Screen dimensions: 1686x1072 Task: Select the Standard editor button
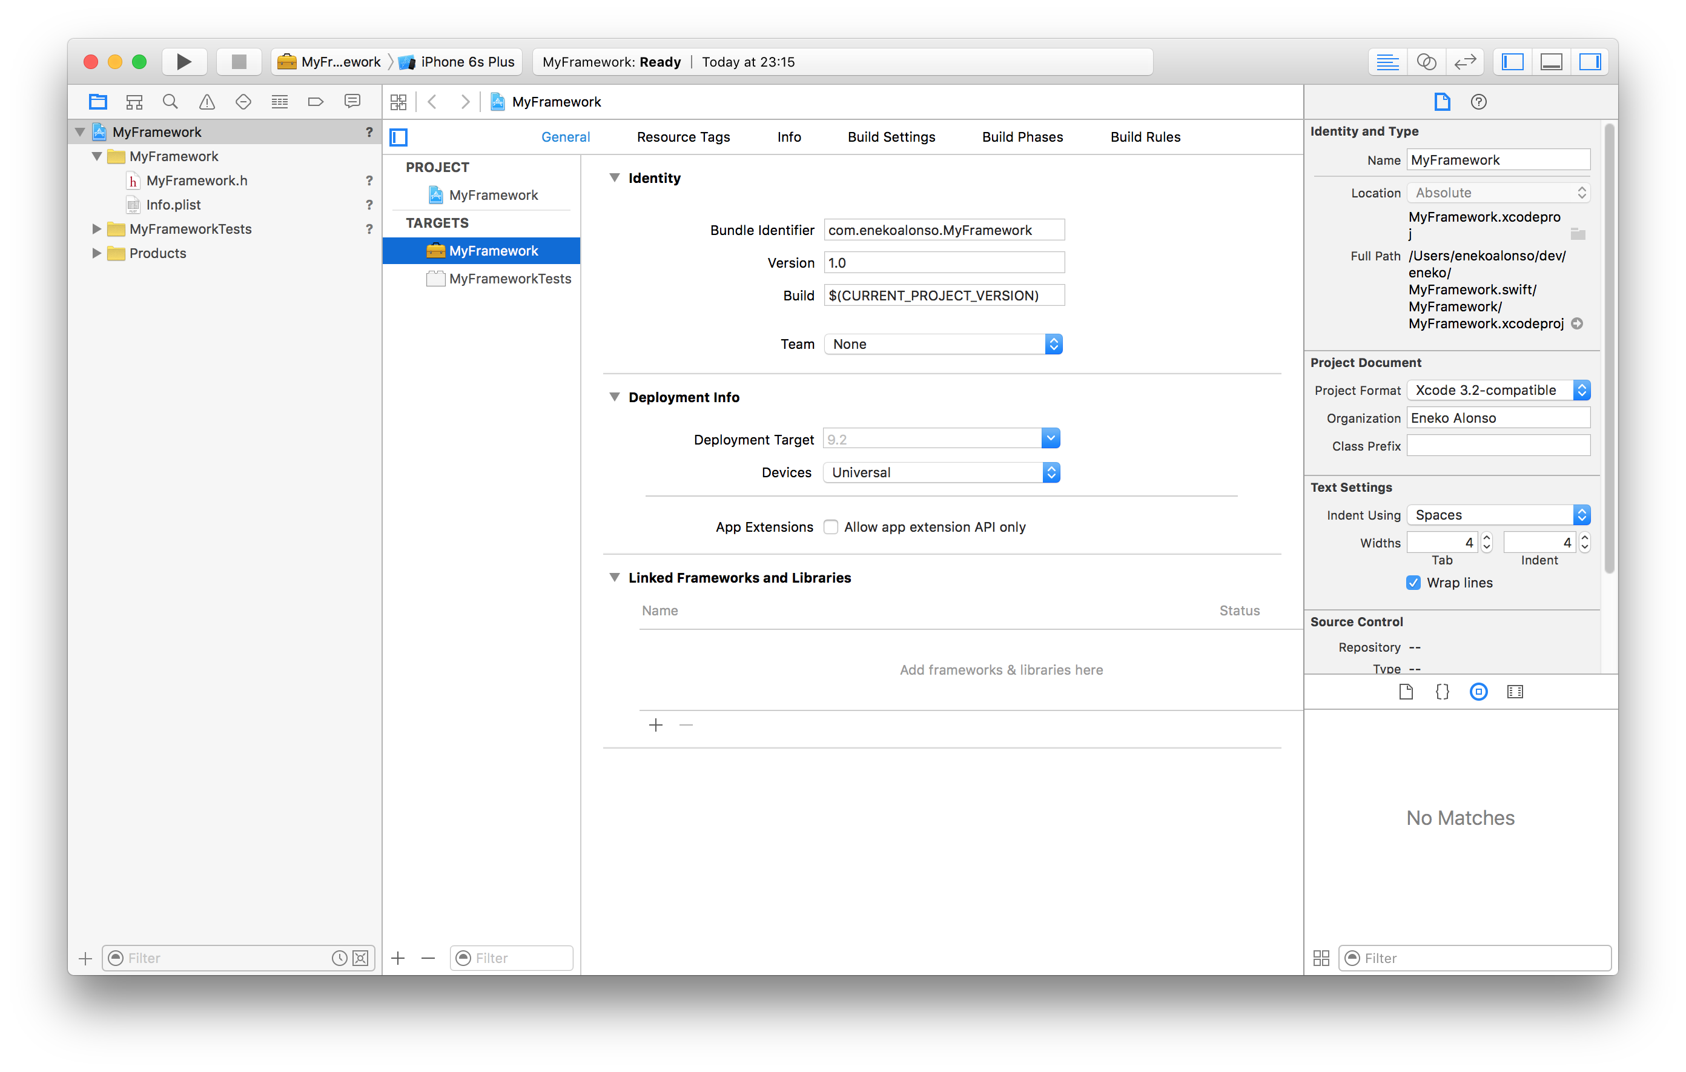click(1387, 62)
